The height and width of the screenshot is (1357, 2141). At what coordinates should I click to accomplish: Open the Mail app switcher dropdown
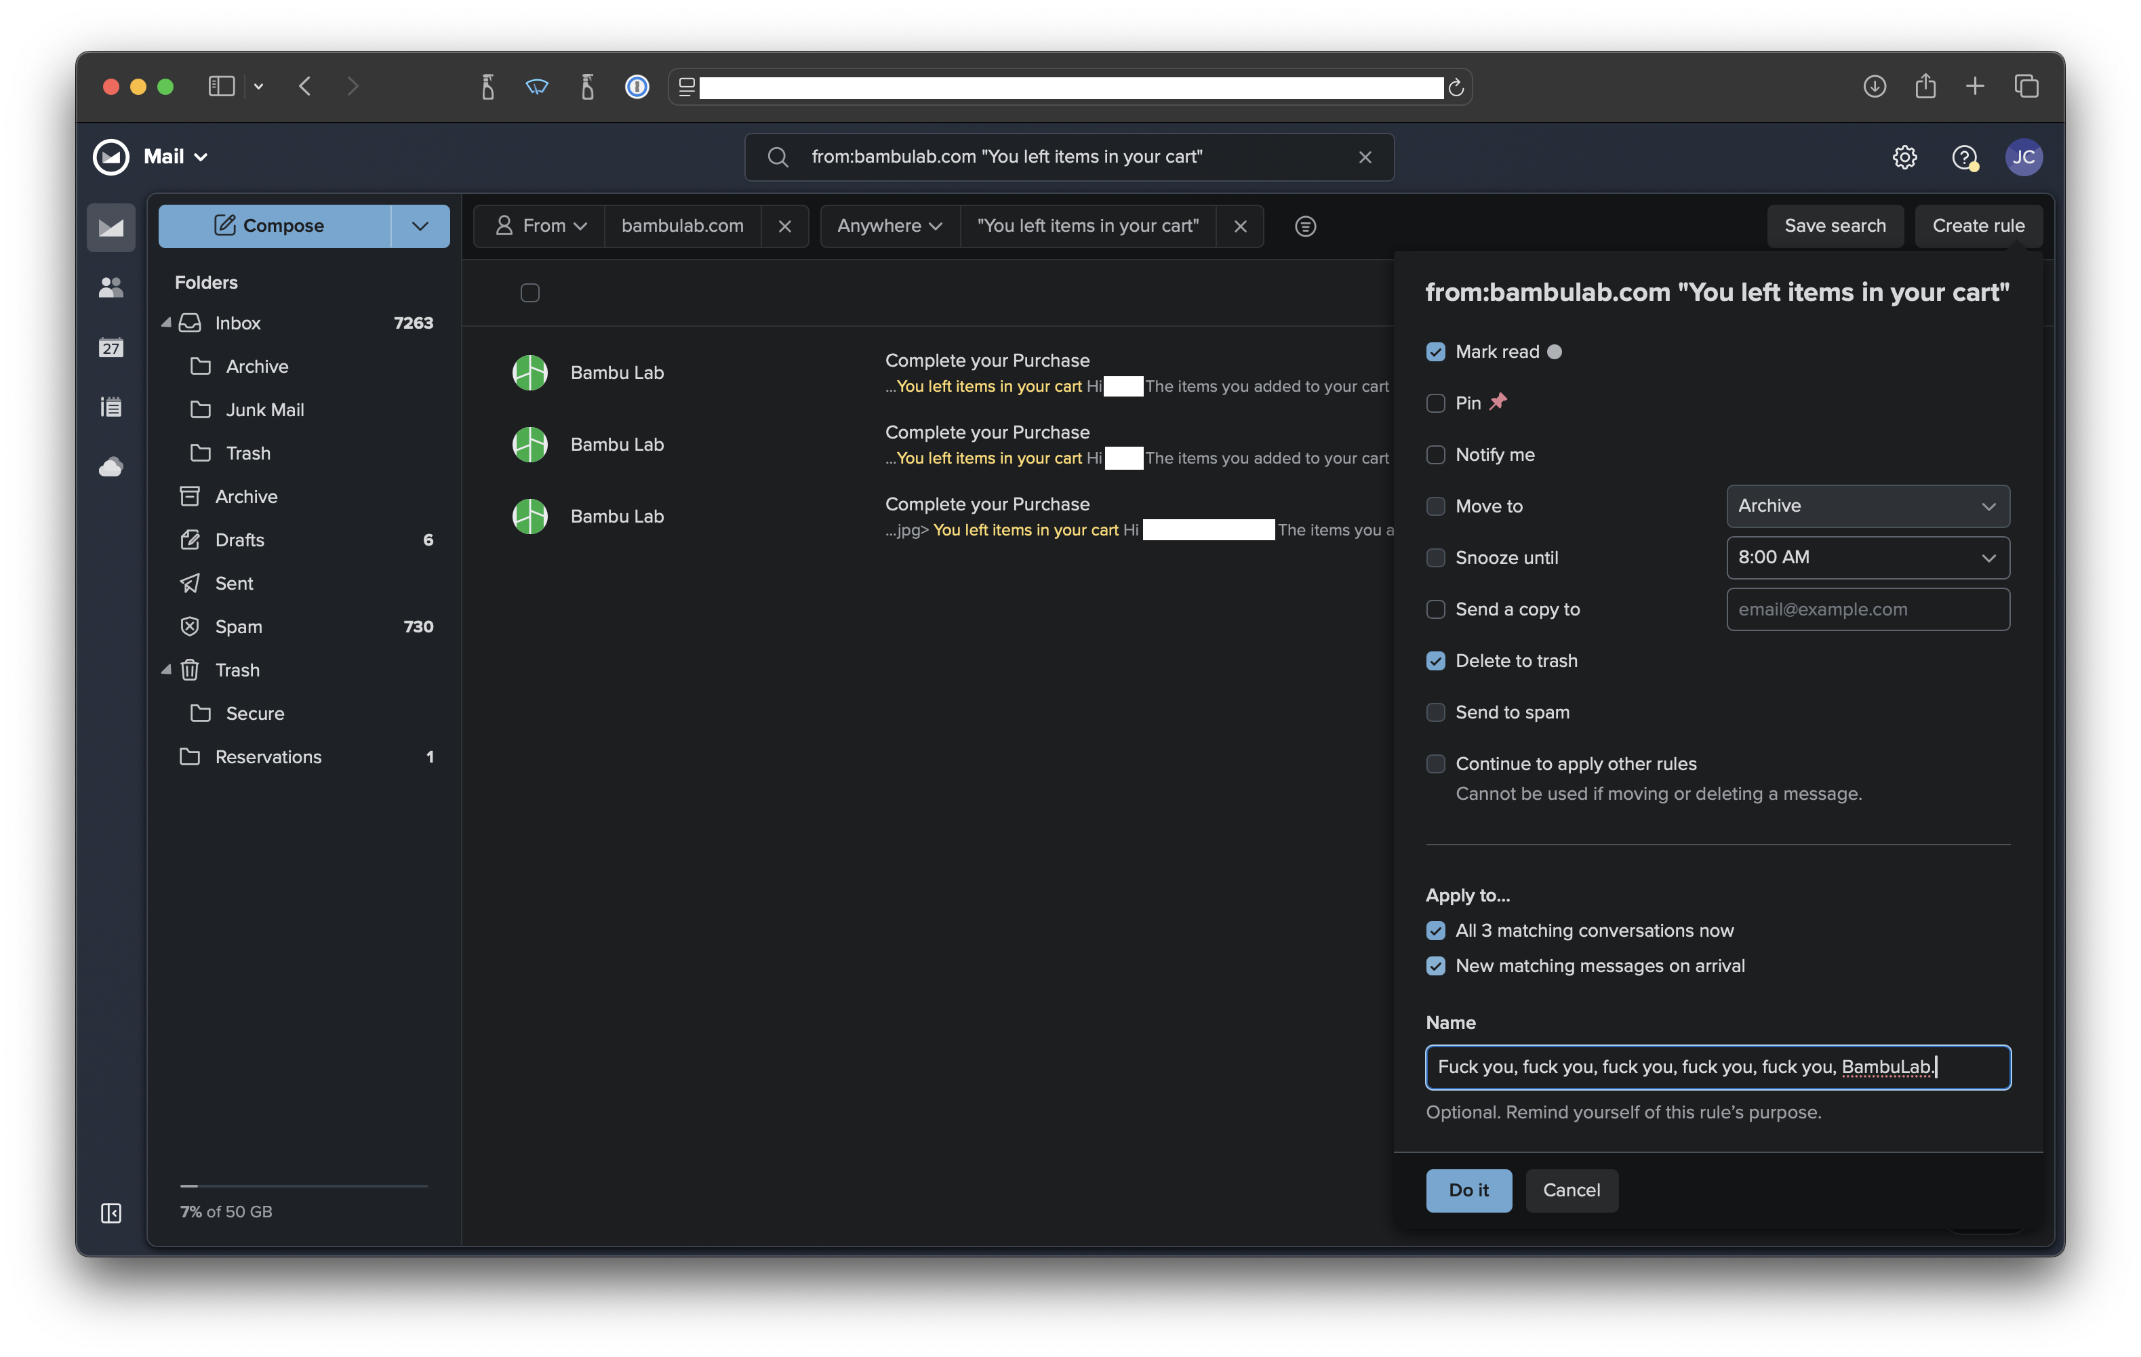pos(176,157)
